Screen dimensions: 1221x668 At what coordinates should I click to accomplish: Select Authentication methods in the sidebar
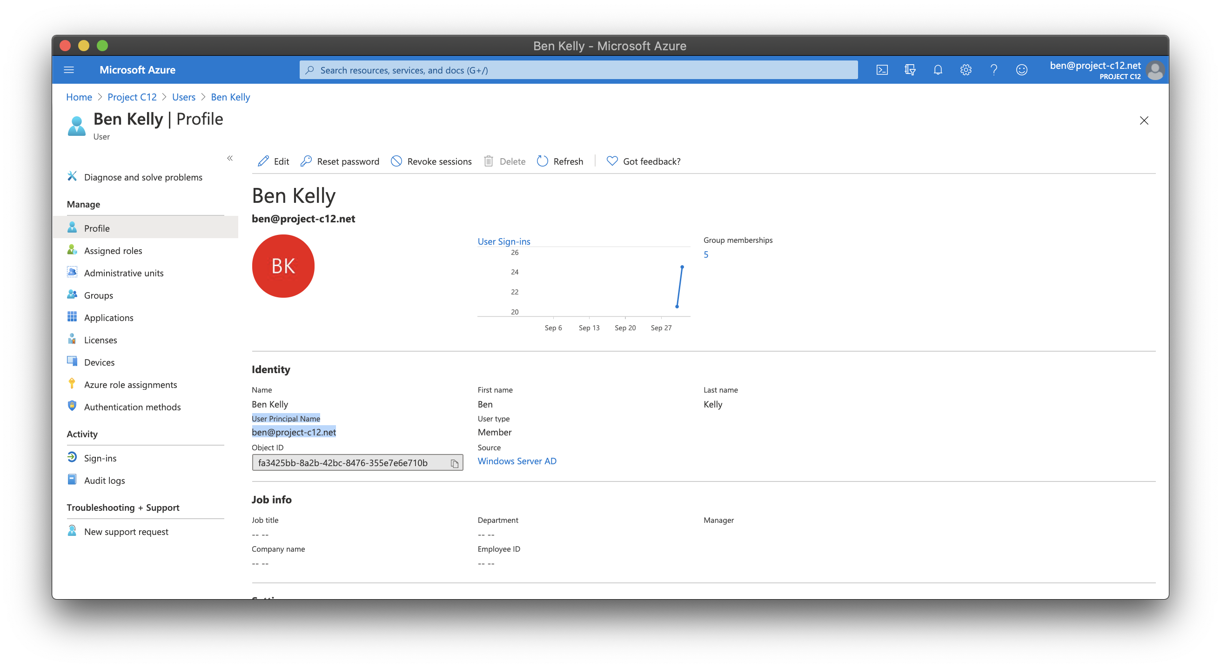132,407
